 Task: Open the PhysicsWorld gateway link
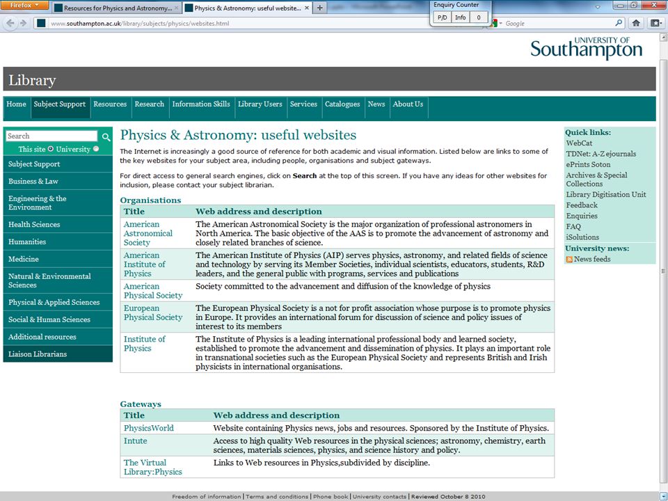coord(149,428)
